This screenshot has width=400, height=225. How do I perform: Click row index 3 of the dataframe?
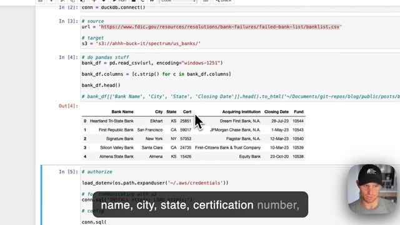[x=85, y=147]
